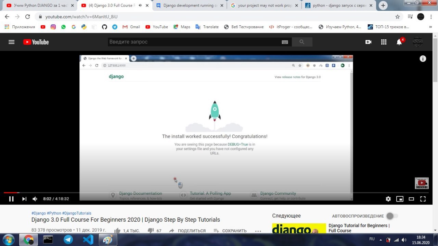Open the YouTube account avatar menu

[x=417, y=42]
